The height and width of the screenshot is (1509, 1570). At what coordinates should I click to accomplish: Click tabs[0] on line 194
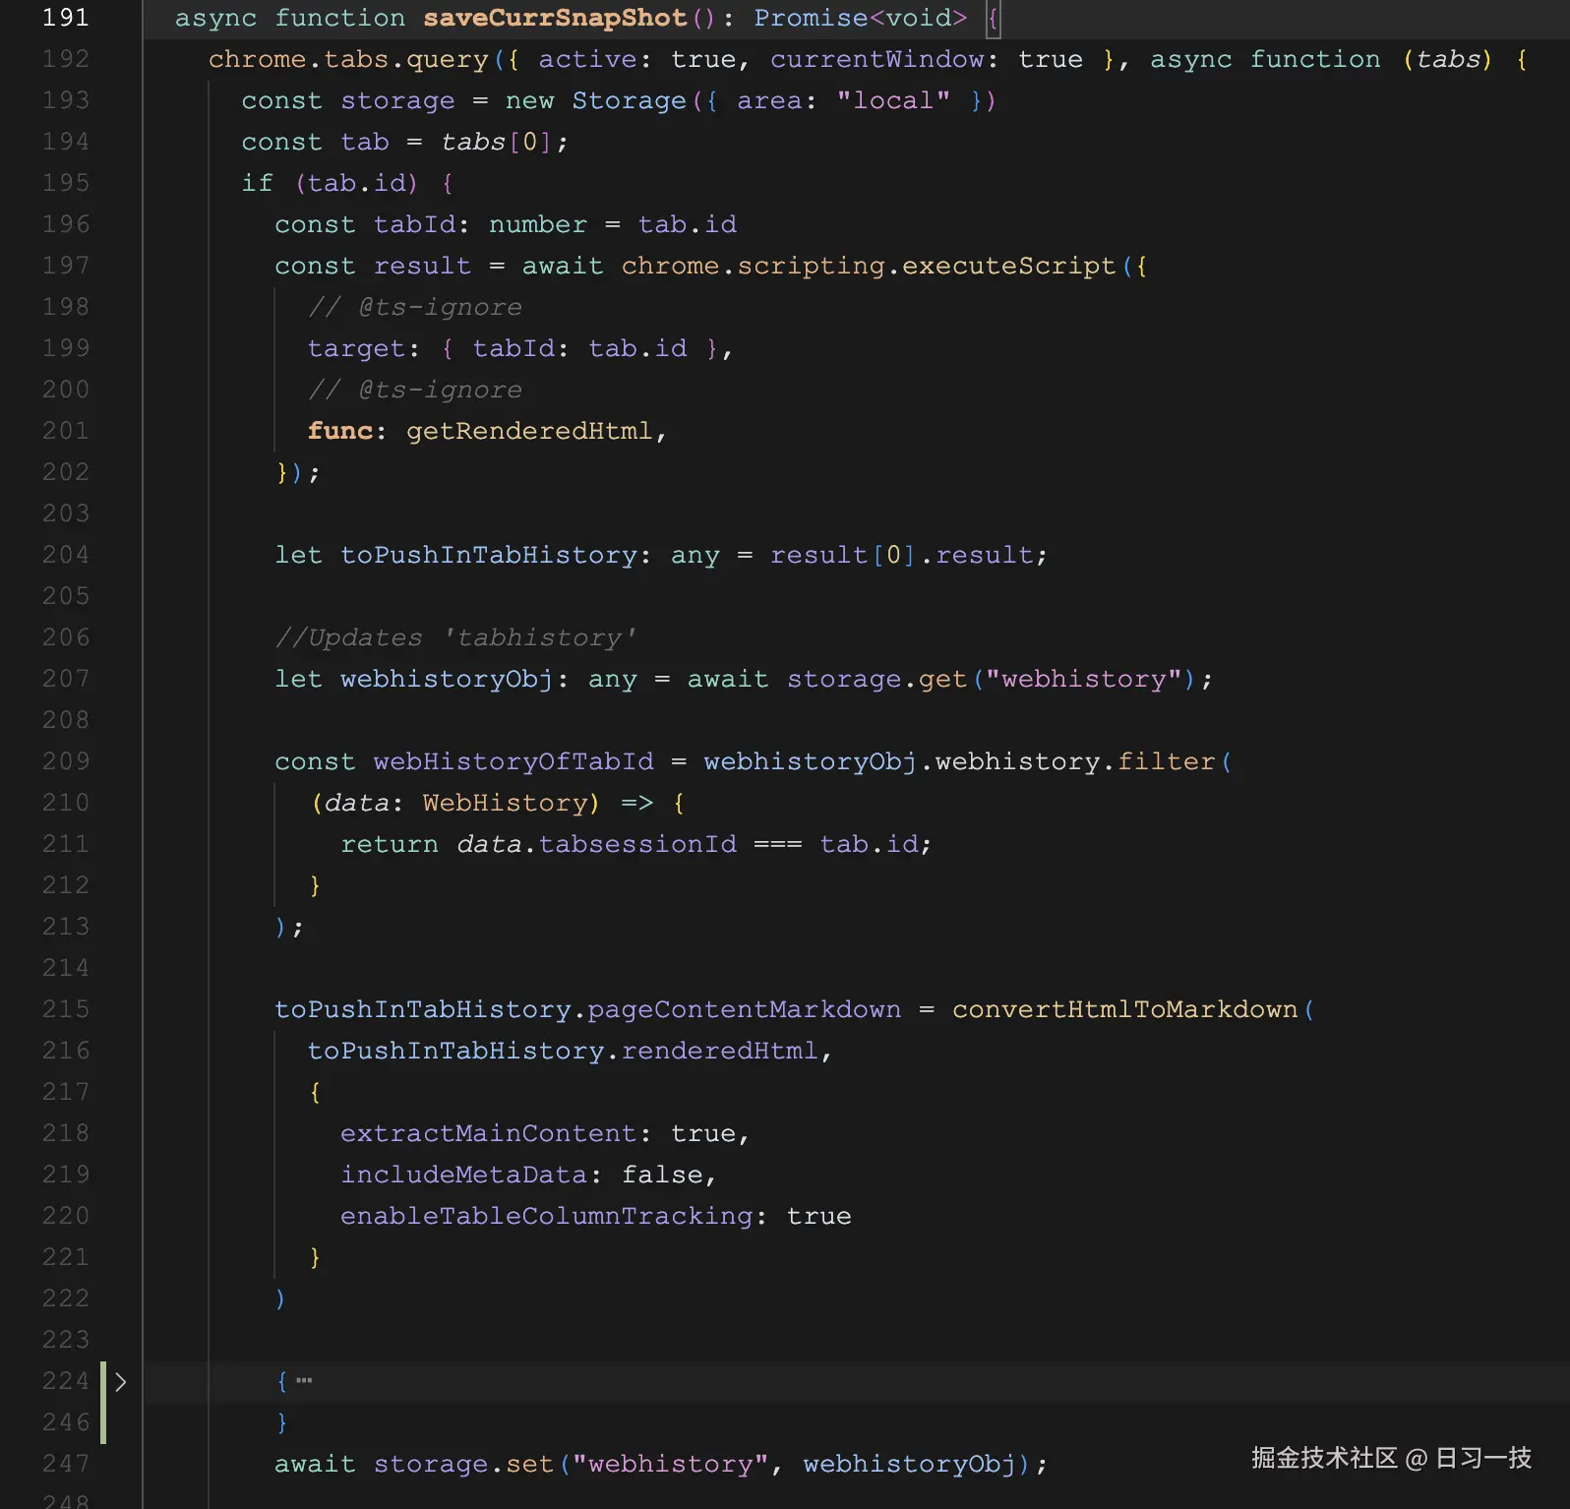point(497,142)
